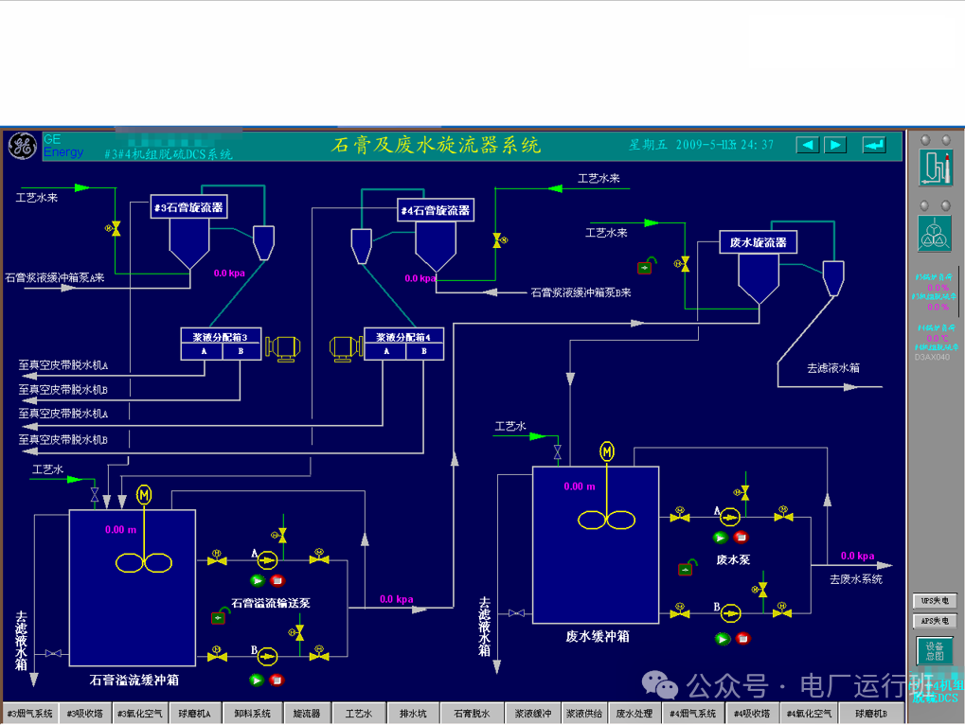This screenshot has width=965, height=725.
Task: Click 0.0 kpa reading under #3石膏旋流器
Action: pos(229,273)
